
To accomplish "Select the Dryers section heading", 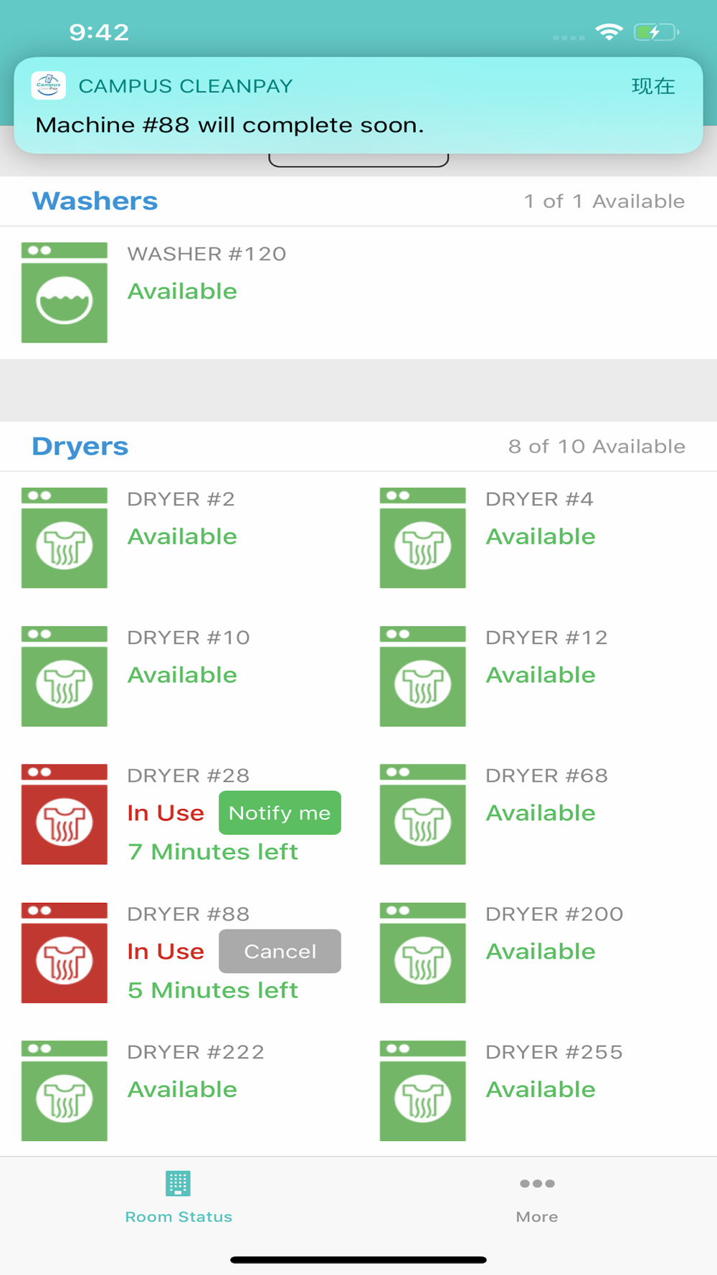I will coord(80,446).
